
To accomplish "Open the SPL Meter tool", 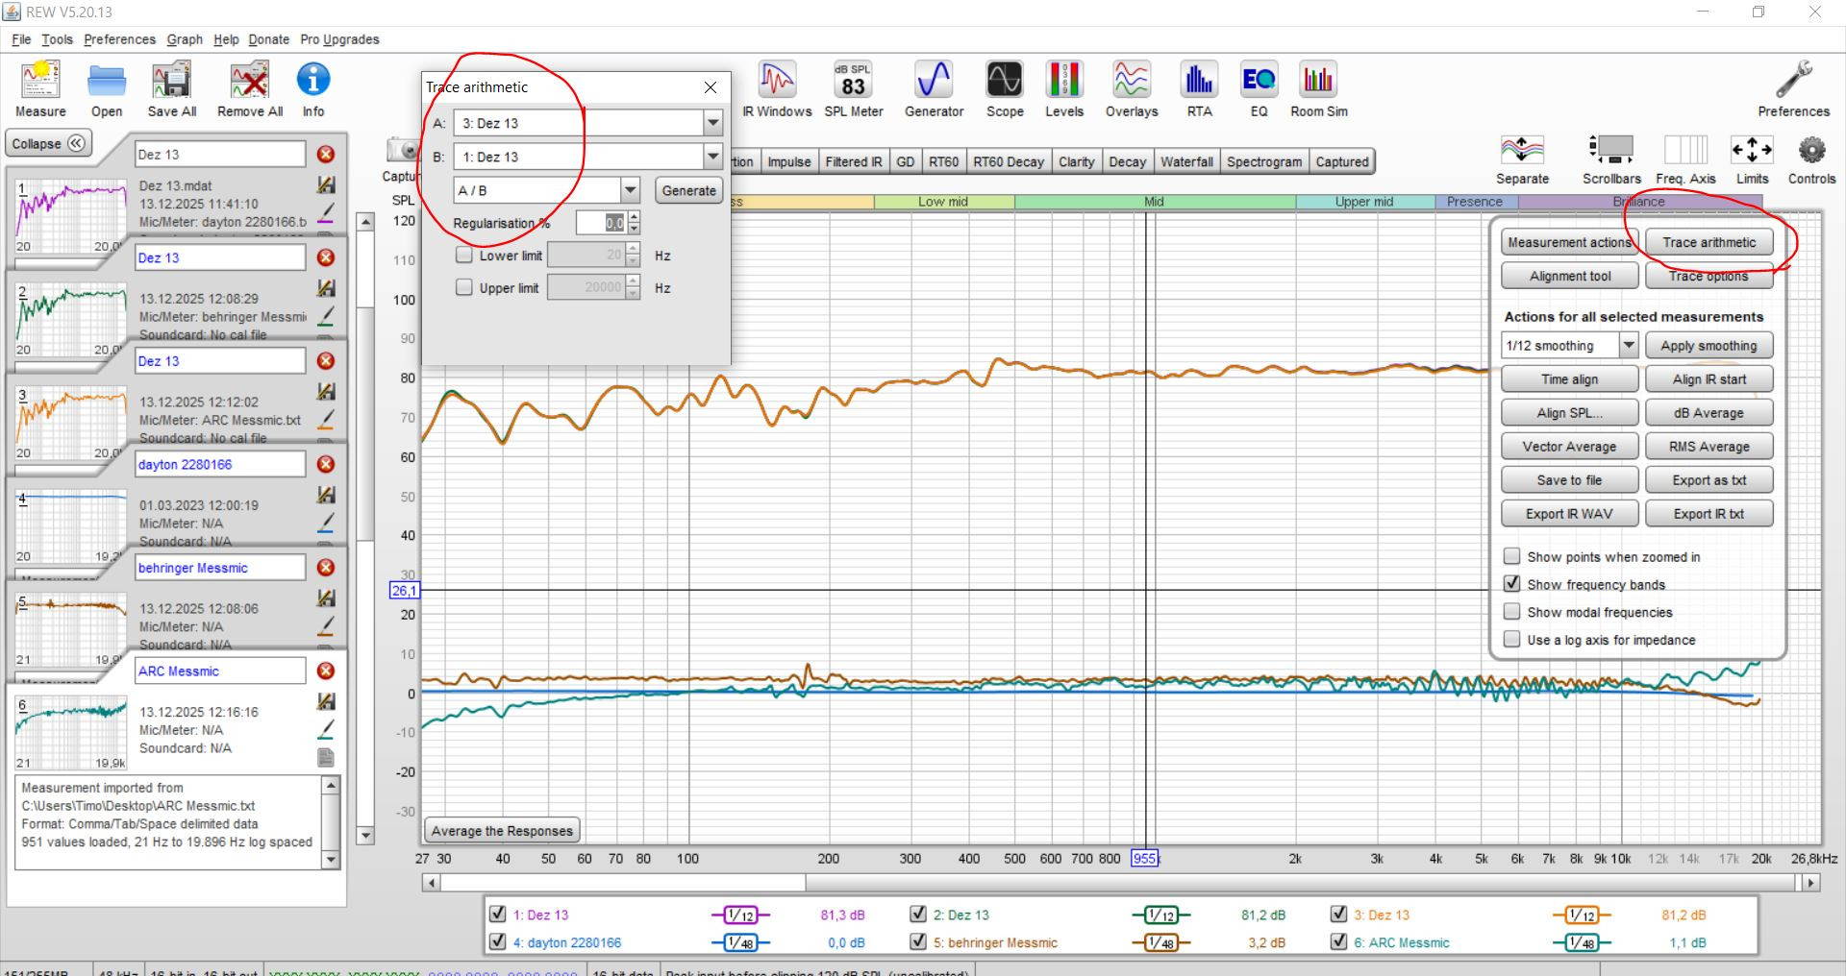I will click(853, 88).
